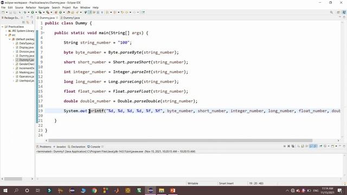
Task: Click the Open Perspective icon in top right
Action: (x=338, y=12)
